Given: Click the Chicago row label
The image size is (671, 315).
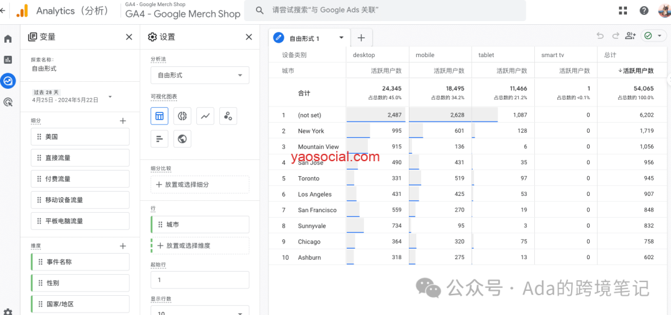Looking at the screenshot, I should (x=309, y=242).
